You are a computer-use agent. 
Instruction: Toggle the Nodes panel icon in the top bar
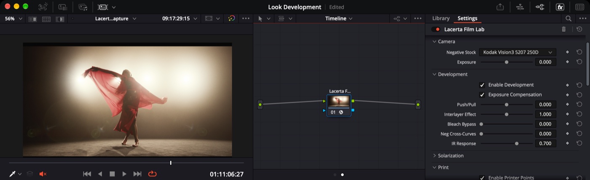[x=539, y=7]
